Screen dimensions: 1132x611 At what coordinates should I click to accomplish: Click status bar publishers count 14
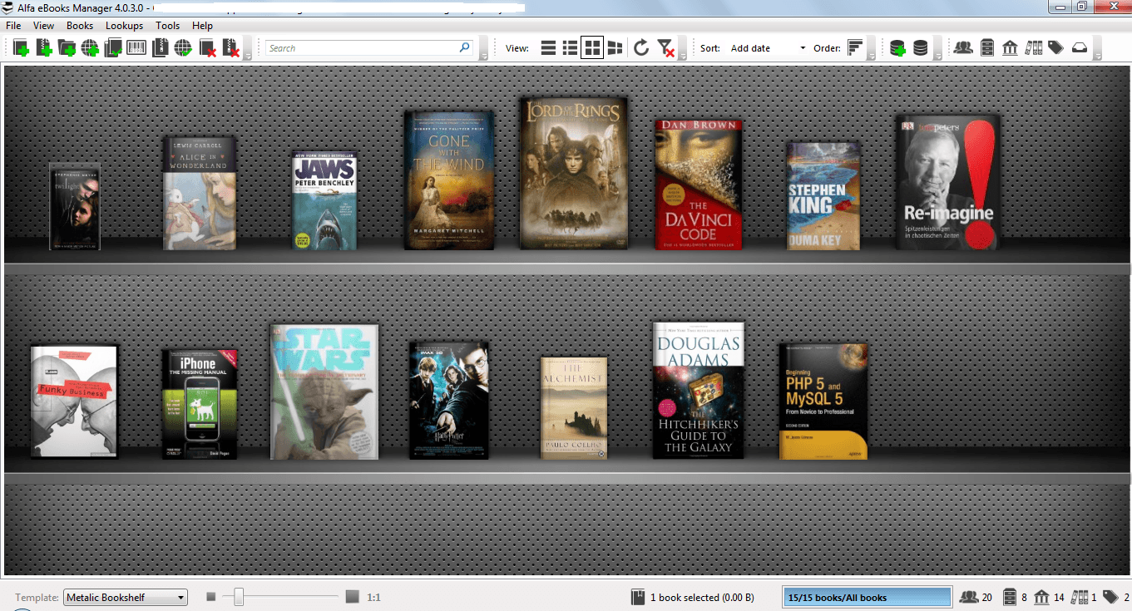click(1049, 597)
